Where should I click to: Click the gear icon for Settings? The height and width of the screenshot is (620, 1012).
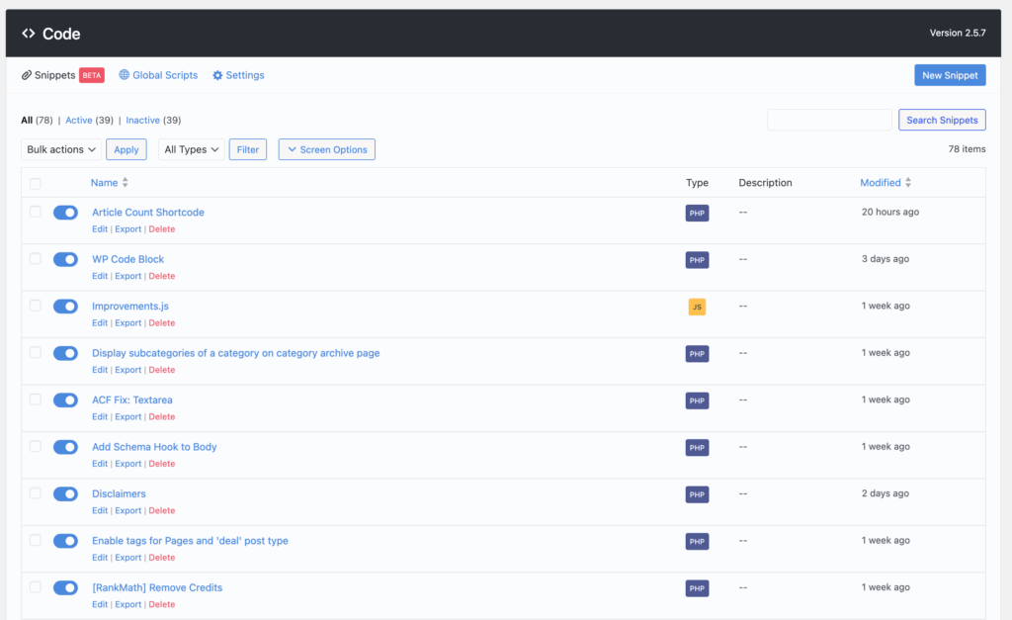(x=217, y=75)
